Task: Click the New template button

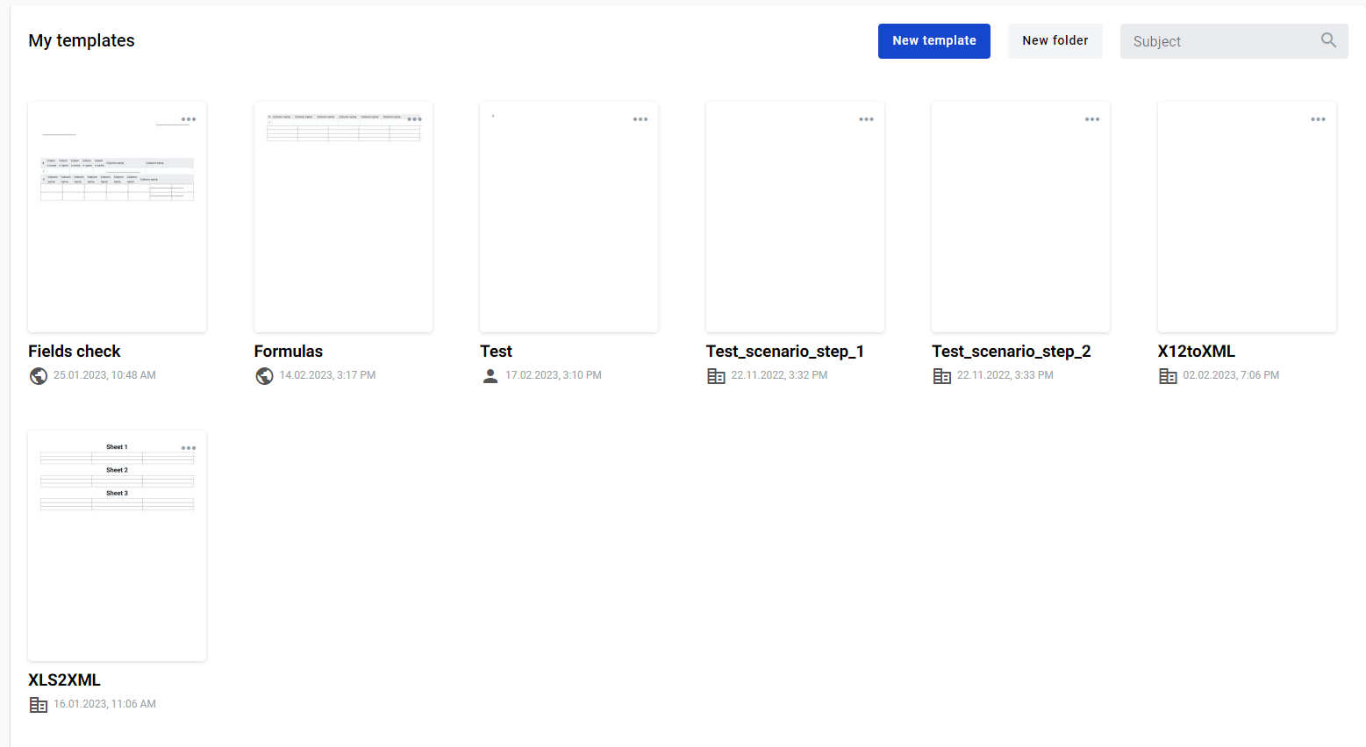Action: coord(933,41)
